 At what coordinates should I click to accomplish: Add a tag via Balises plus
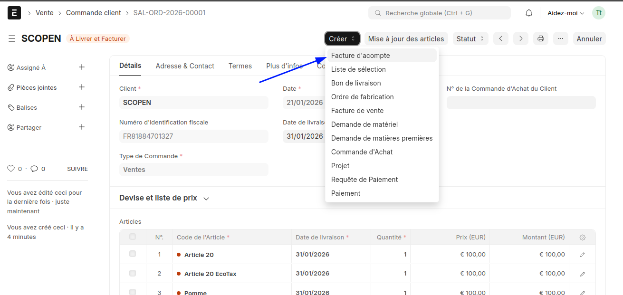coord(82,107)
